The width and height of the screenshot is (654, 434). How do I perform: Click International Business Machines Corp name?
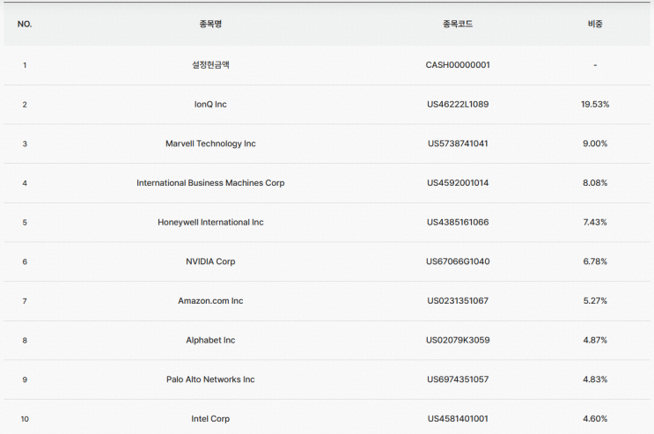[210, 183]
